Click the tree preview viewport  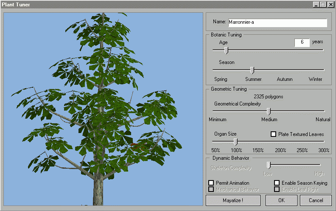(103, 109)
